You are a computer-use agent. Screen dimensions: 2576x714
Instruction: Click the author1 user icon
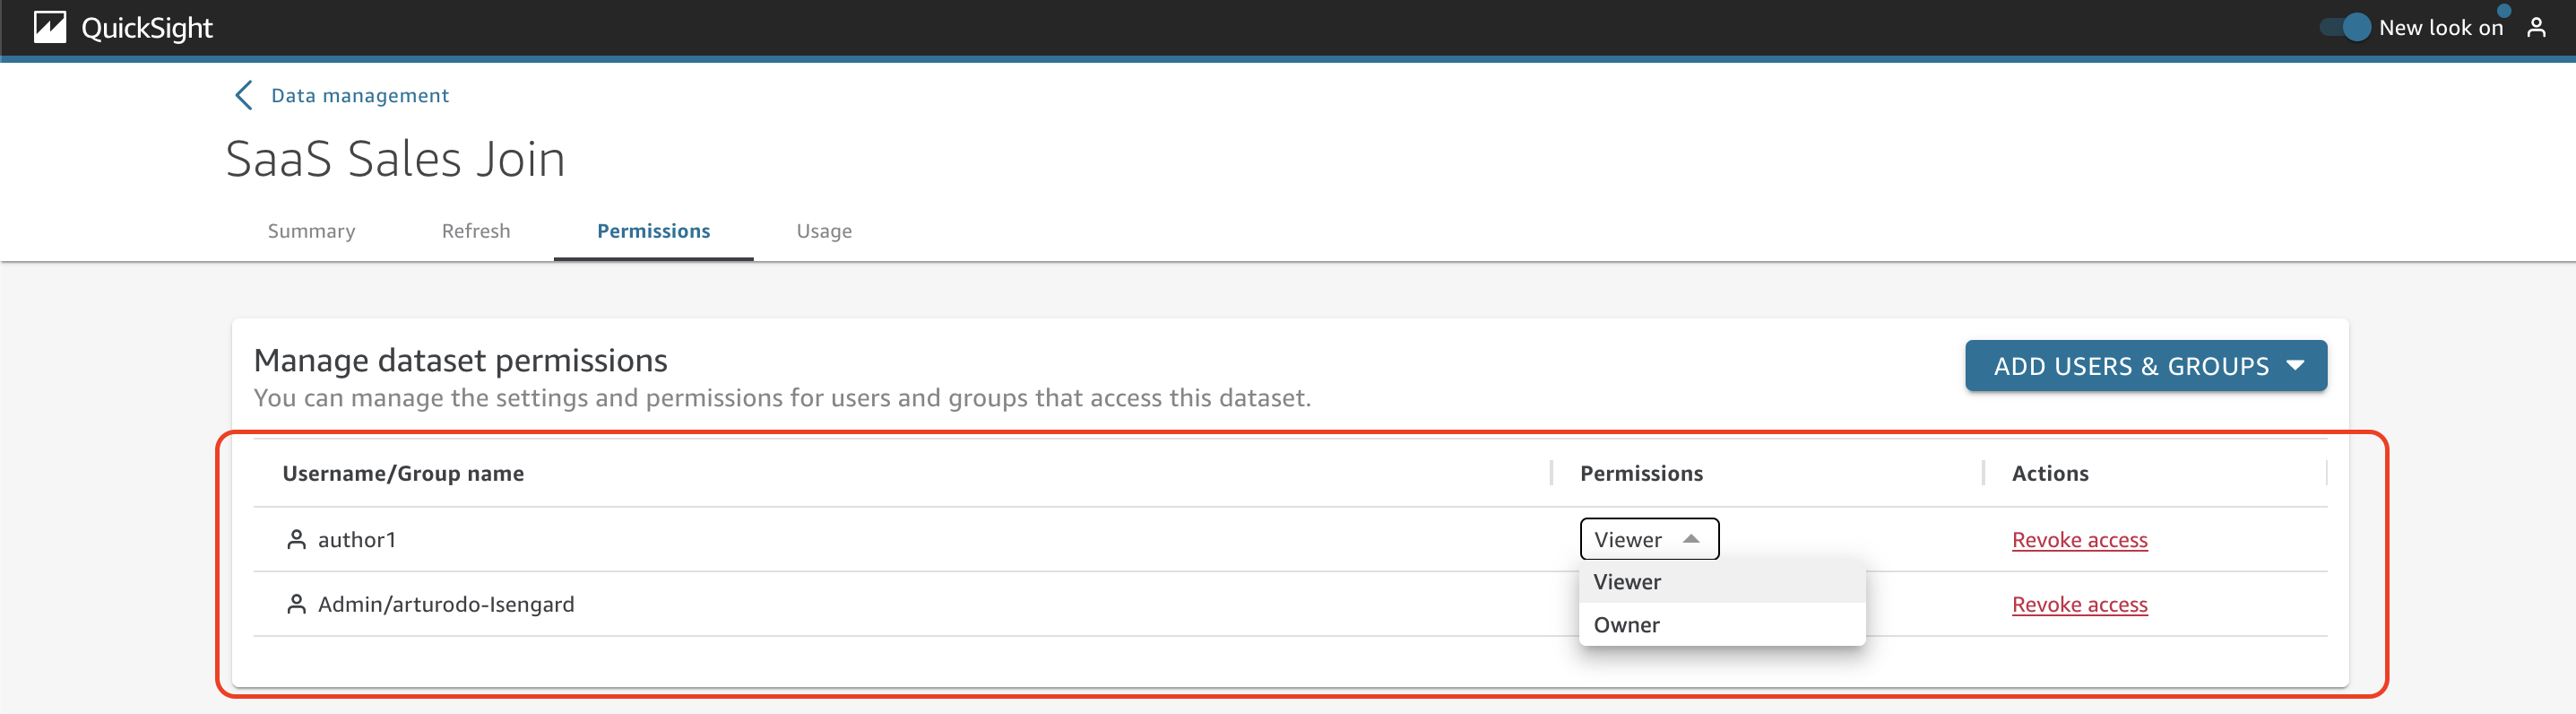[296, 540]
